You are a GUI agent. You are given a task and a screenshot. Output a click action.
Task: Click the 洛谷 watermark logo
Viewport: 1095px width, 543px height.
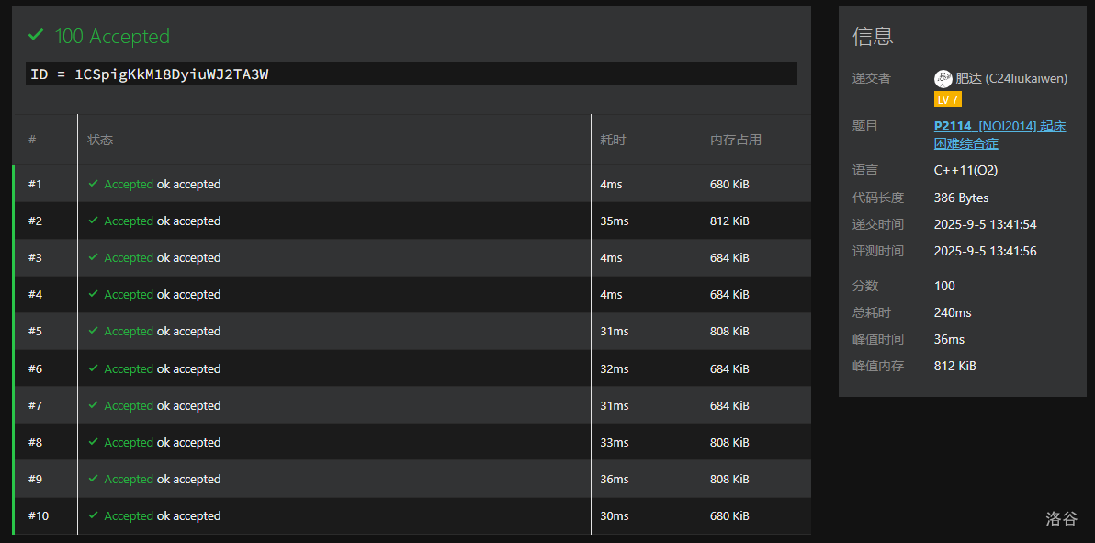point(1062,518)
